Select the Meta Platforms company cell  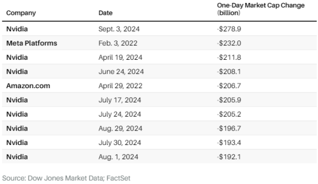pos(32,43)
